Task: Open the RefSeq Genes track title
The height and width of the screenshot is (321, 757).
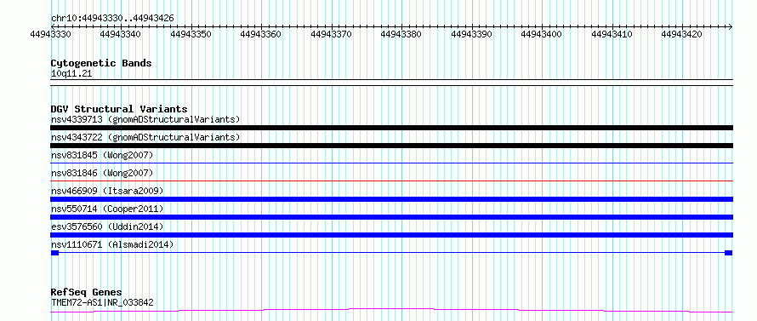Action: point(87,293)
